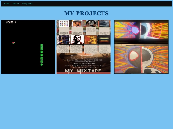Open the Home nav link
The image size is (173, 129).
click(x=7, y=4)
